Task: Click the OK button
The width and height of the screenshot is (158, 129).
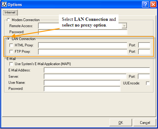Action: [x=121, y=123]
